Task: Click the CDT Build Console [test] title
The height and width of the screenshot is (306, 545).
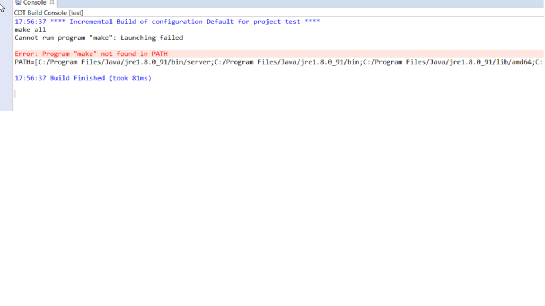Action: coord(48,13)
